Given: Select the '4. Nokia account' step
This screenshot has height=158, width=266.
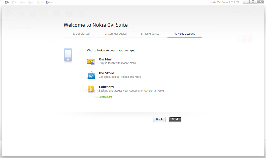Looking at the screenshot, I should coord(185,34).
